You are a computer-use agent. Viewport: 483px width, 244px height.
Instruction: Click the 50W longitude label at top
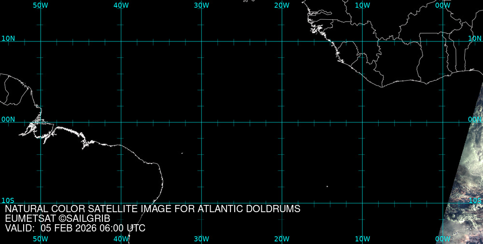tap(41, 5)
